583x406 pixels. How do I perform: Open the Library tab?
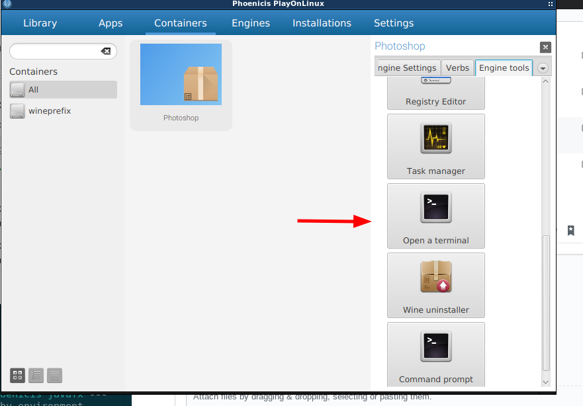pyautogui.click(x=40, y=23)
